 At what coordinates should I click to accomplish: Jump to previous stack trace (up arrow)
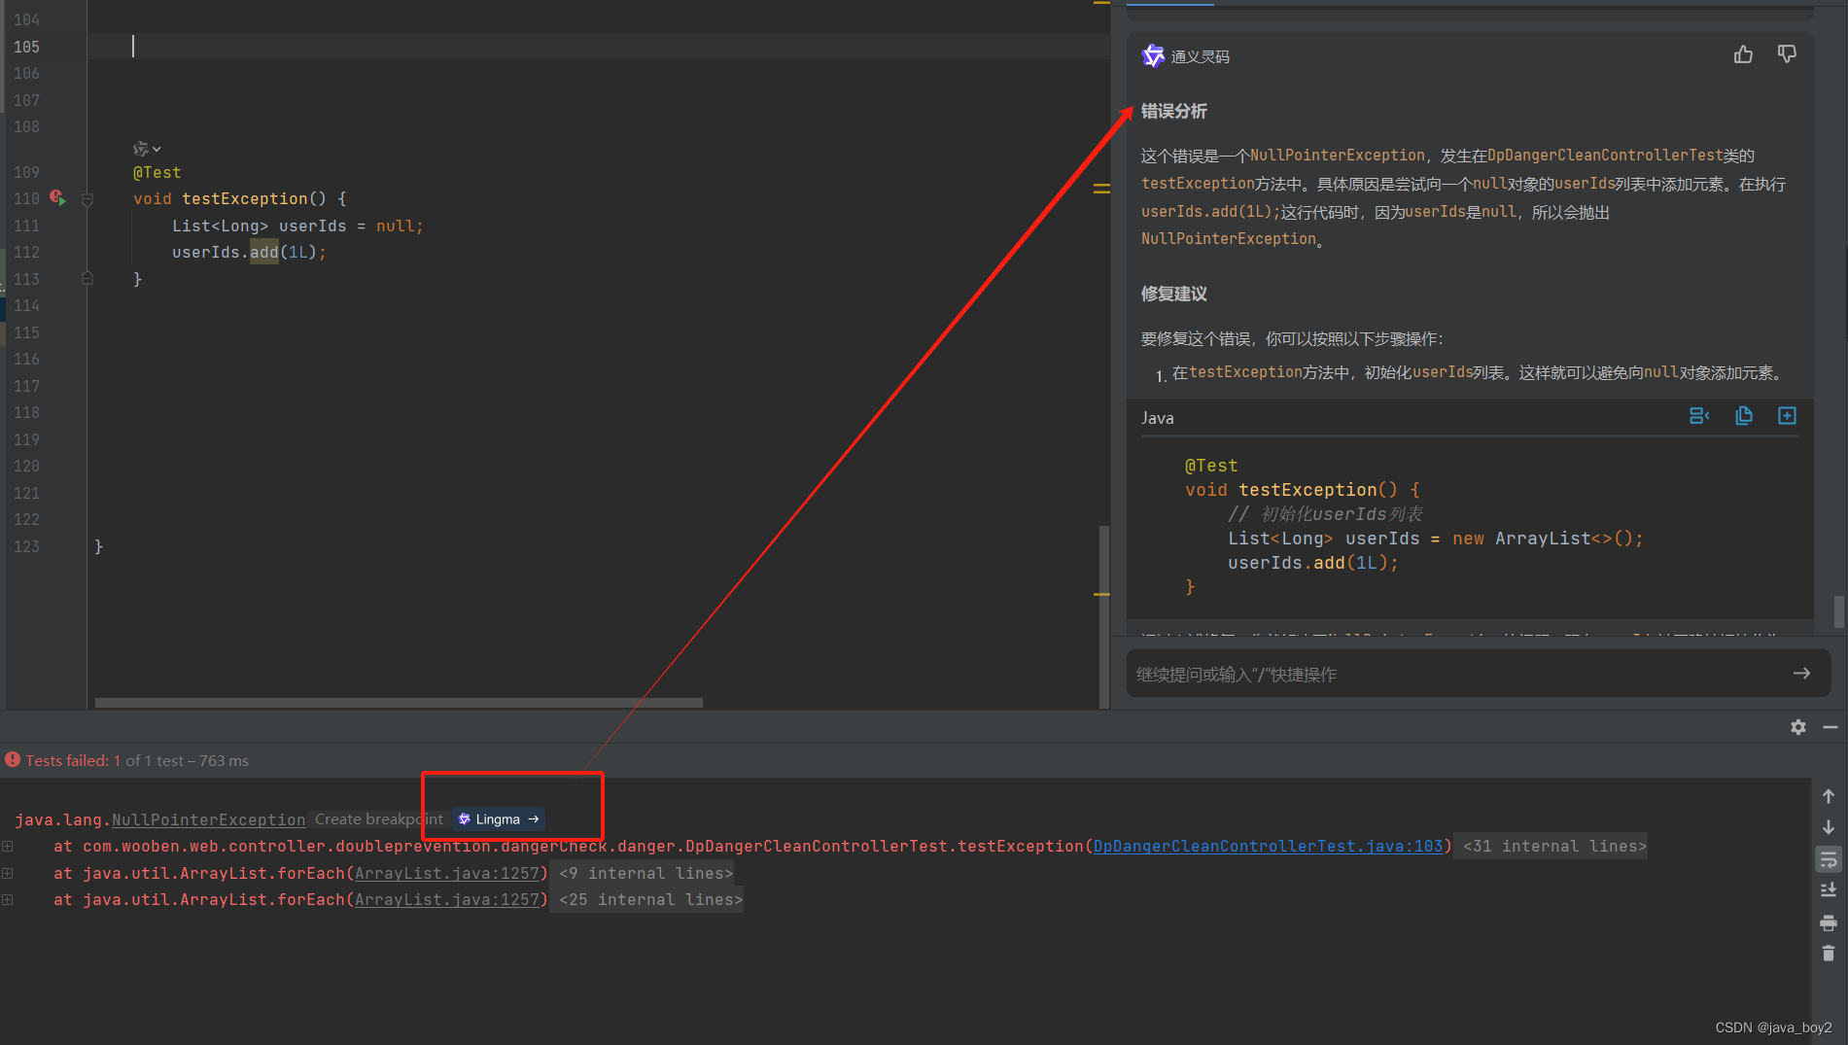click(1829, 796)
